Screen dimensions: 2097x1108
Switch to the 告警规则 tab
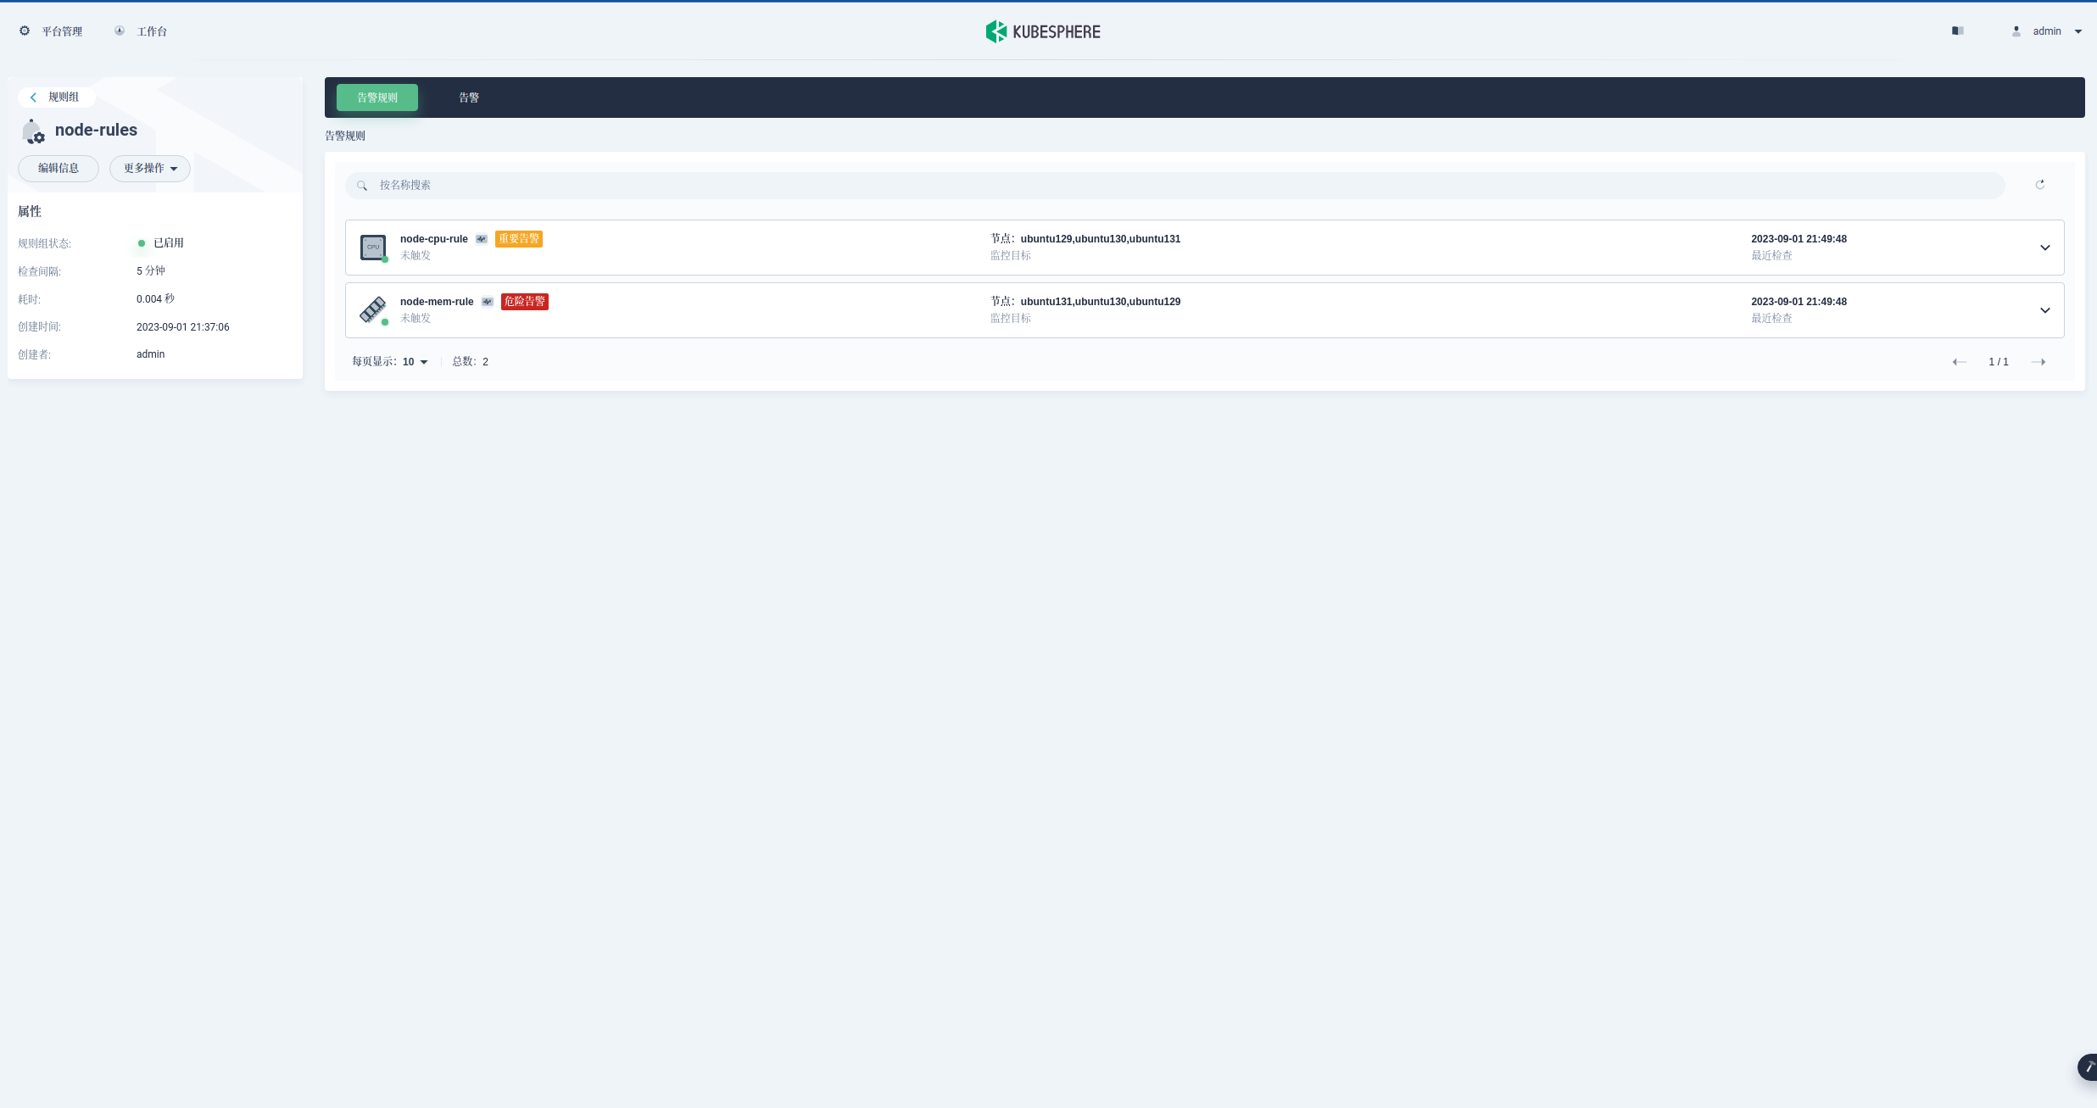(377, 97)
